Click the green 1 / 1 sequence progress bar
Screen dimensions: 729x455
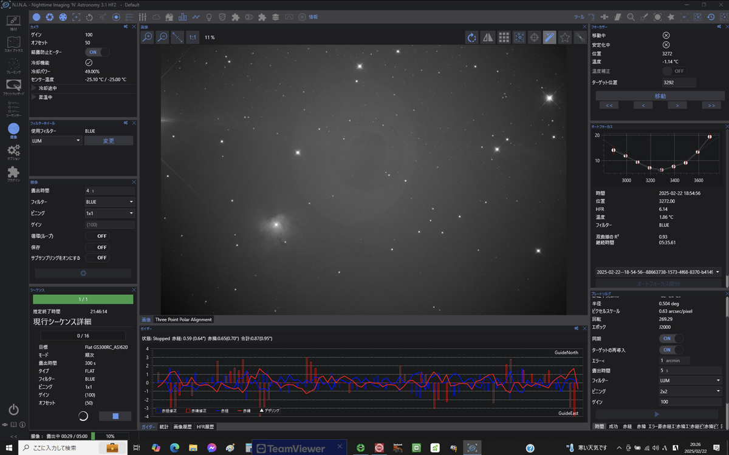pos(83,299)
